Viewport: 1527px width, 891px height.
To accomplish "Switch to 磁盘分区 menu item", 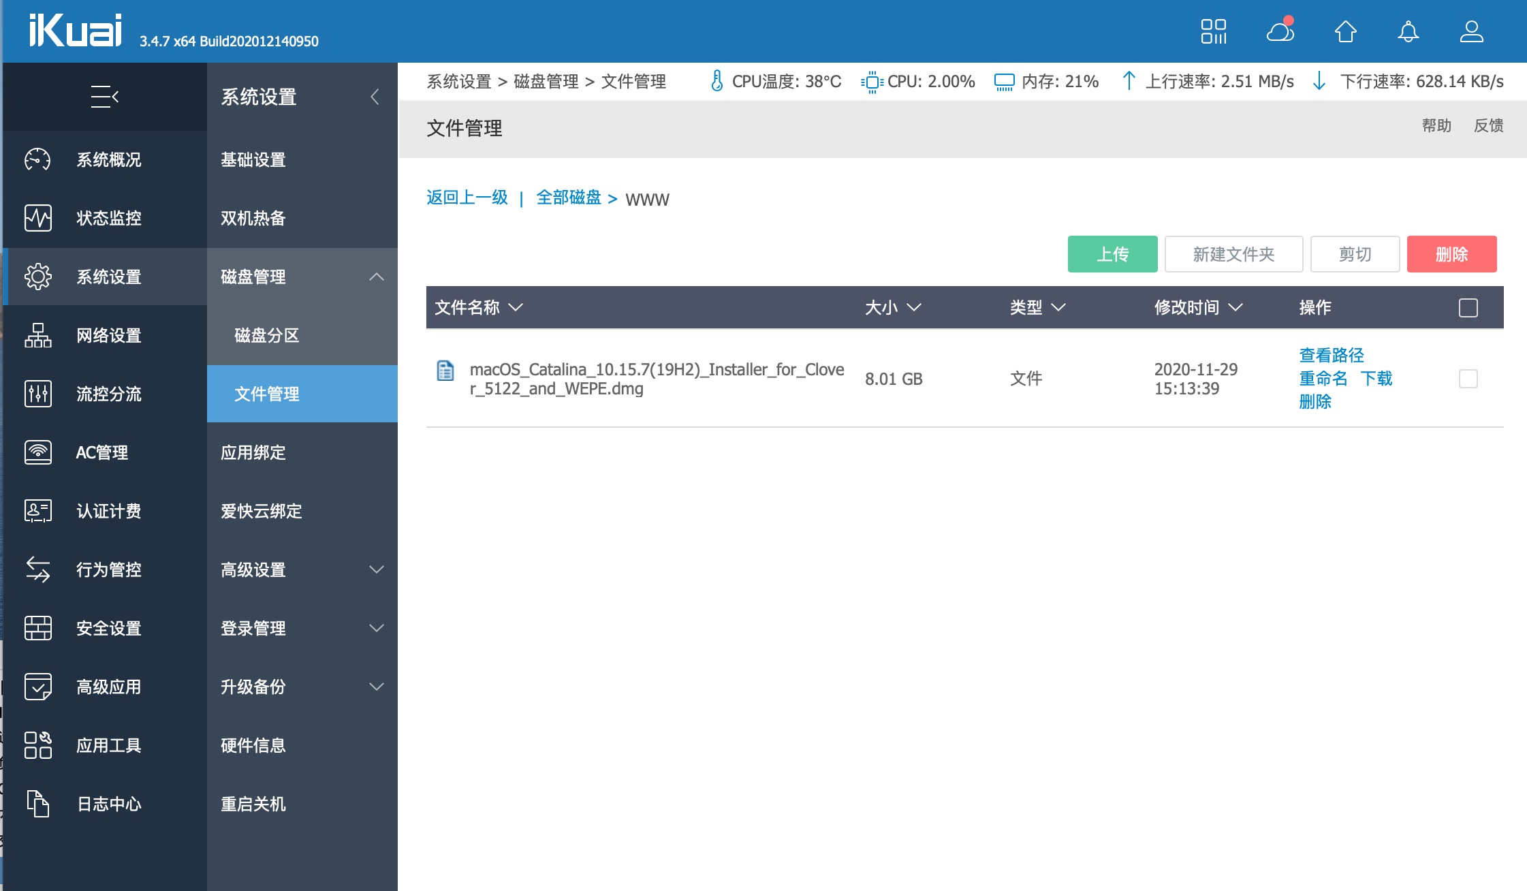I will tap(265, 335).
